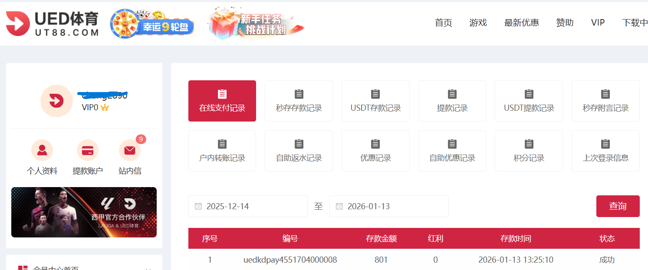This screenshot has width=648, height=270.
Task: Open the 幸运9轮盘 lucky wheel banner
Action: click(152, 24)
